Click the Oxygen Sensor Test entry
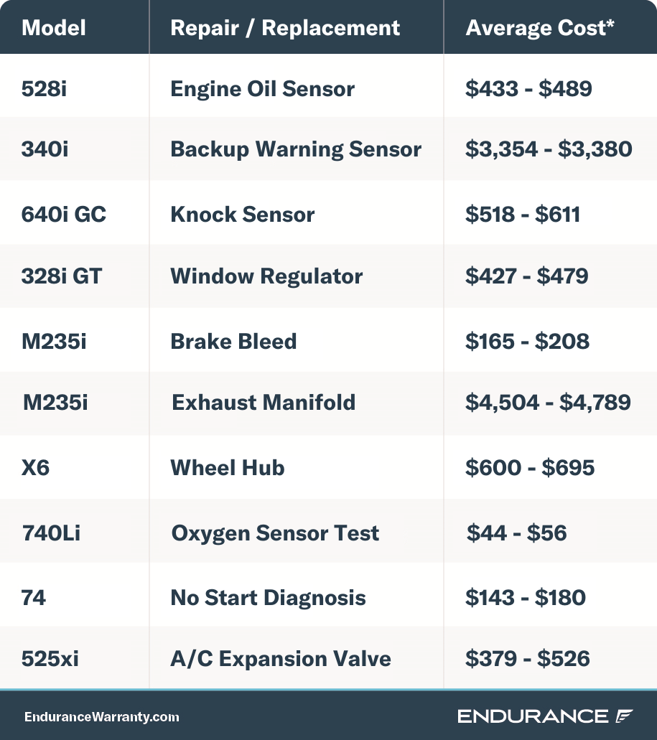Screen dimensions: 657x740 tap(275, 533)
